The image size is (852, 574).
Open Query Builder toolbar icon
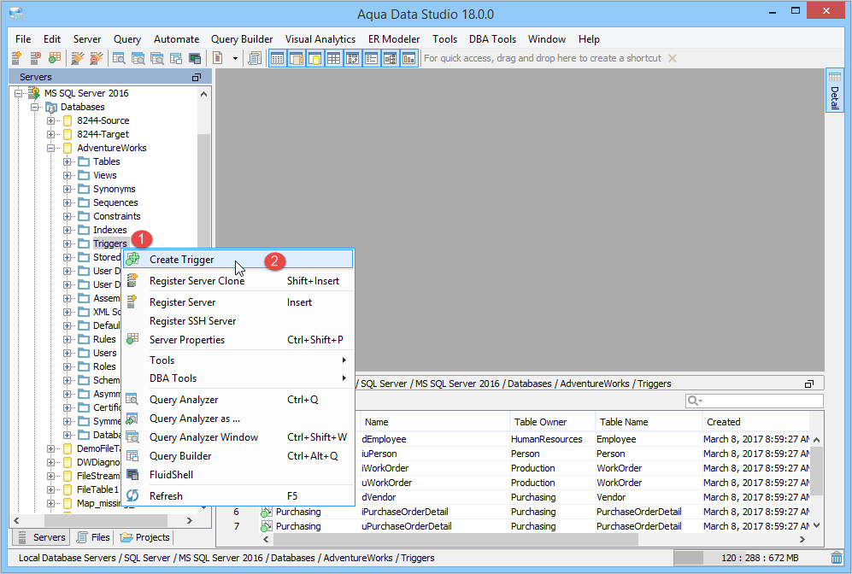click(x=176, y=58)
